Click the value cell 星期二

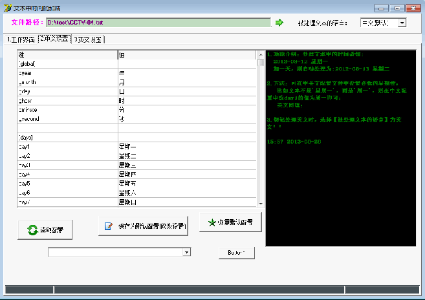[x=187, y=156]
